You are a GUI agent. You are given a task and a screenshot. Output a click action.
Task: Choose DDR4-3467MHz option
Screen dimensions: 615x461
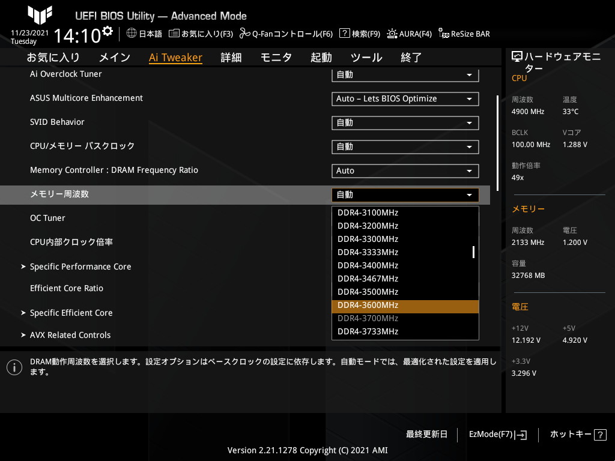click(x=405, y=279)
